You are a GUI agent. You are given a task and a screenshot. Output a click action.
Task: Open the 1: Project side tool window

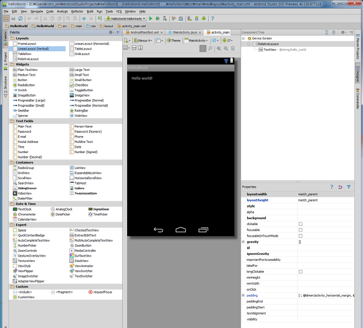pos(5,61)
